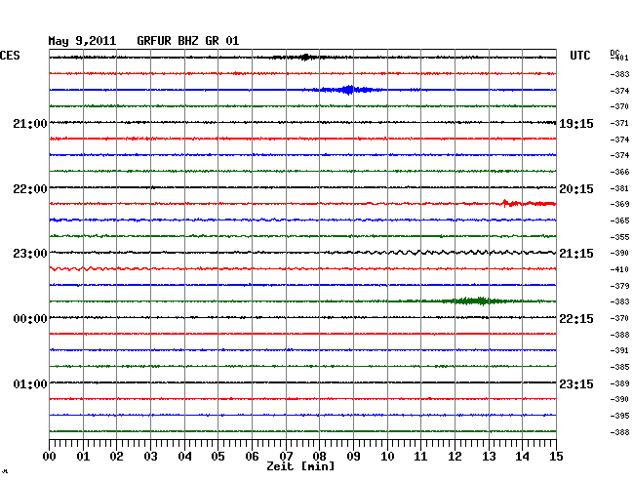Viewport: 634px width, 482px height.
Task: Select the '19:15' UTC time label
Action: click(x=576, y=124)
